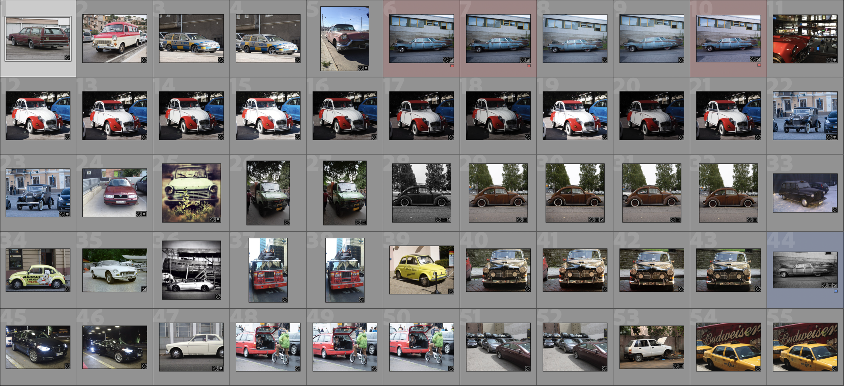Click the crop badge on photo 53
The image size is (844, 386).
(681, 366)
